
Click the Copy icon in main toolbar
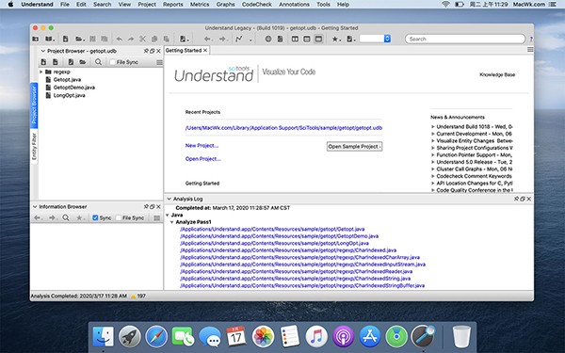(x=154, y=39)
